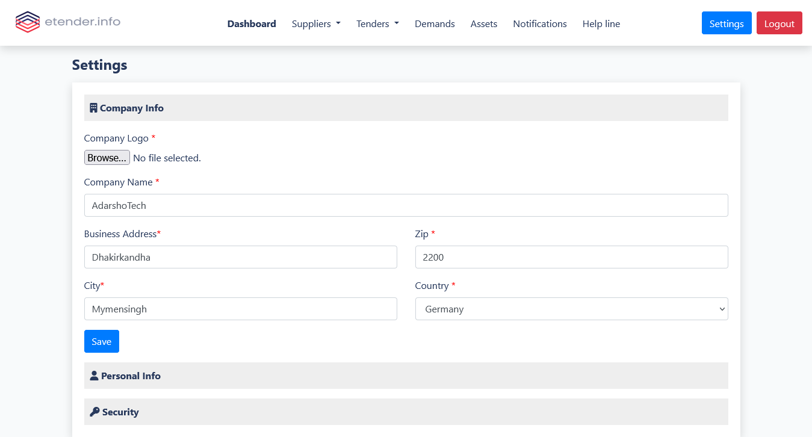The image size is (812, 437).
Task: Click the Security key icon
Action: coord(95,412)
